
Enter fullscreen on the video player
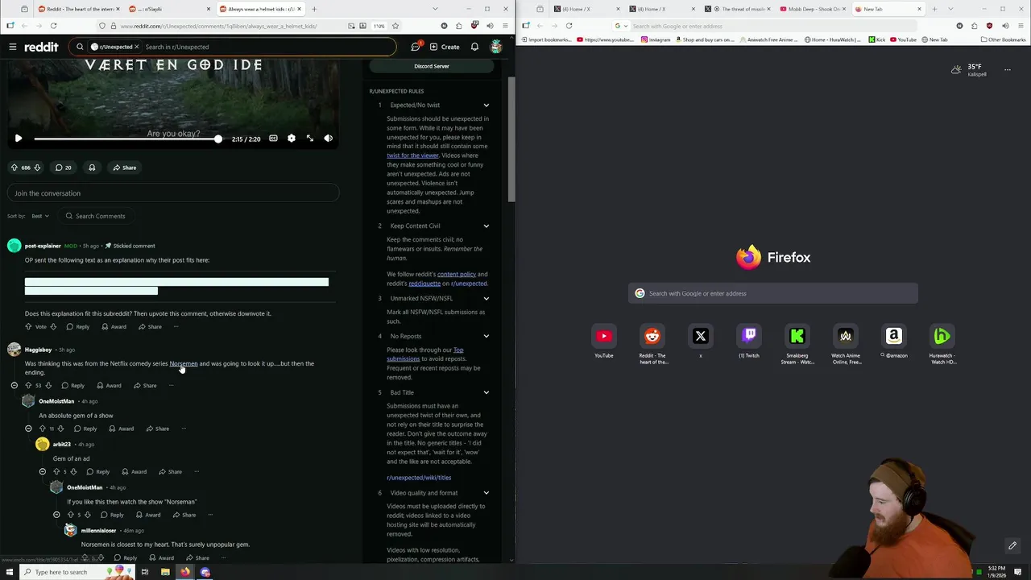[310, 139]
